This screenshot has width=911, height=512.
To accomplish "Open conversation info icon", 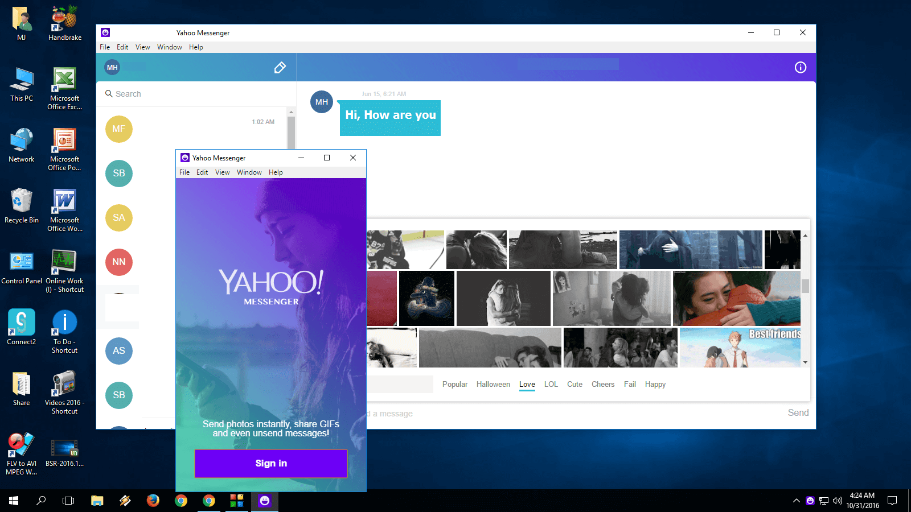I will tap(800, 68).
